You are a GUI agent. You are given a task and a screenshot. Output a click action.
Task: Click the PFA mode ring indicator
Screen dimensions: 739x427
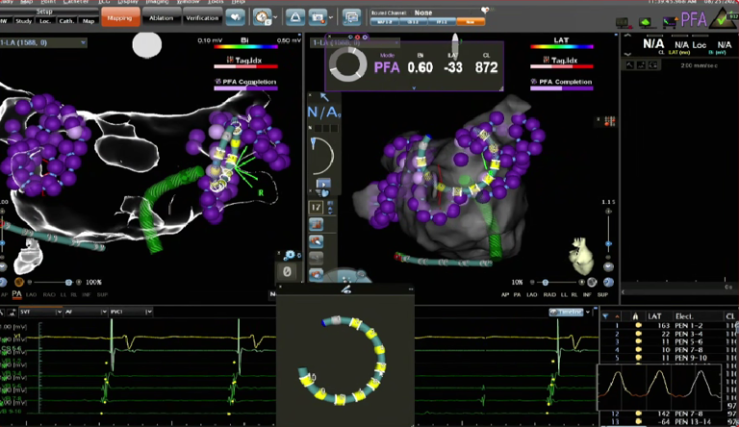click(348, 66)
